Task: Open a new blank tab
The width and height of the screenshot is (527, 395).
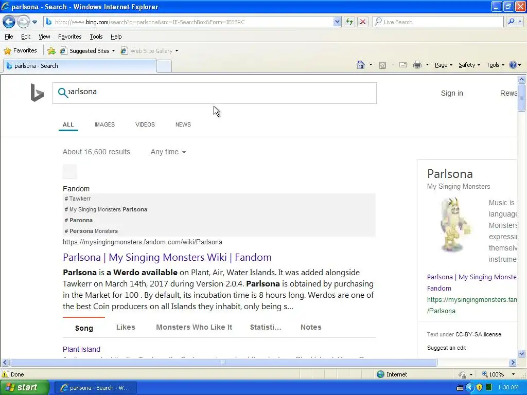Action: tap(164, 66)
